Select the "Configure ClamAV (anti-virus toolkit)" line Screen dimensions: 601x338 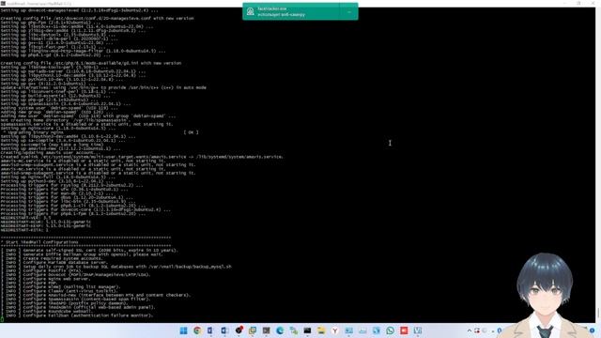[x=60, y=291]
